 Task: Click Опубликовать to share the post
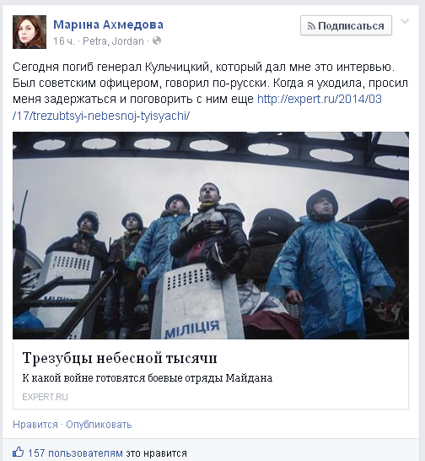click(99, 425)
